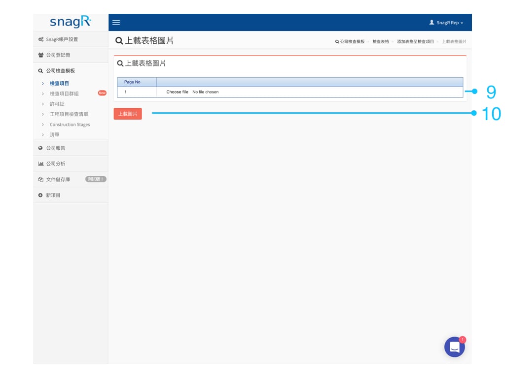Open 公司報告 in the sidebar
Viewport: 505px width, 378px height.
(x=71, y=148)
